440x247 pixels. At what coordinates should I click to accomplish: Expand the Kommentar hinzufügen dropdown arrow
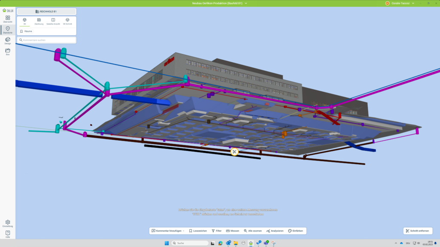pyautogui.click(x=183, y=231)
